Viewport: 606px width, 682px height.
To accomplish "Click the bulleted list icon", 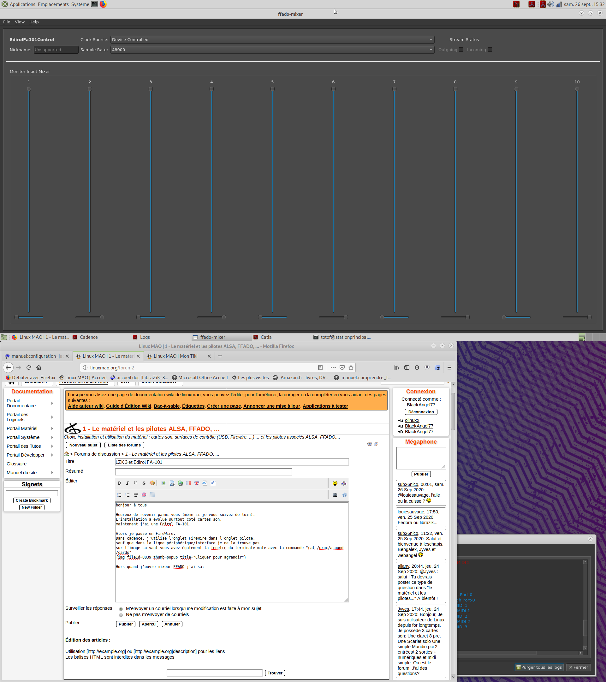I will (x=119, y=495).
